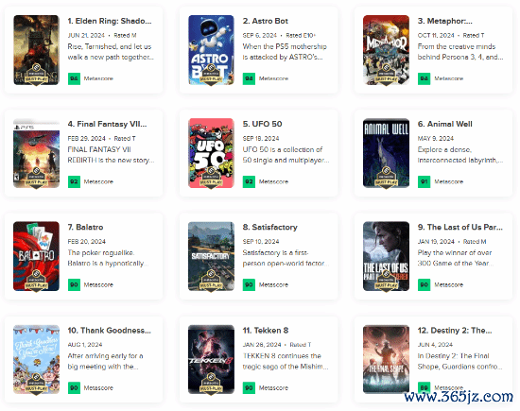Open the "8. Satisfactory" title link

click(270, 227)
